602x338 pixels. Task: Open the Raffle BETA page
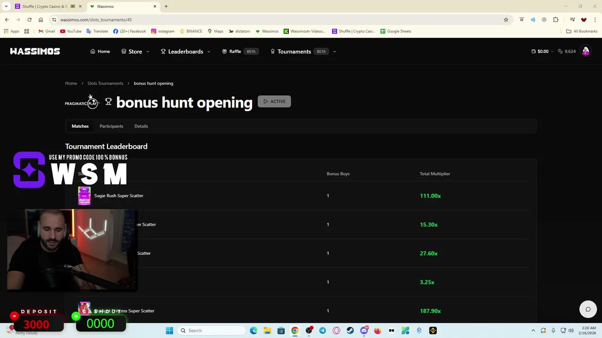(240, 51)
